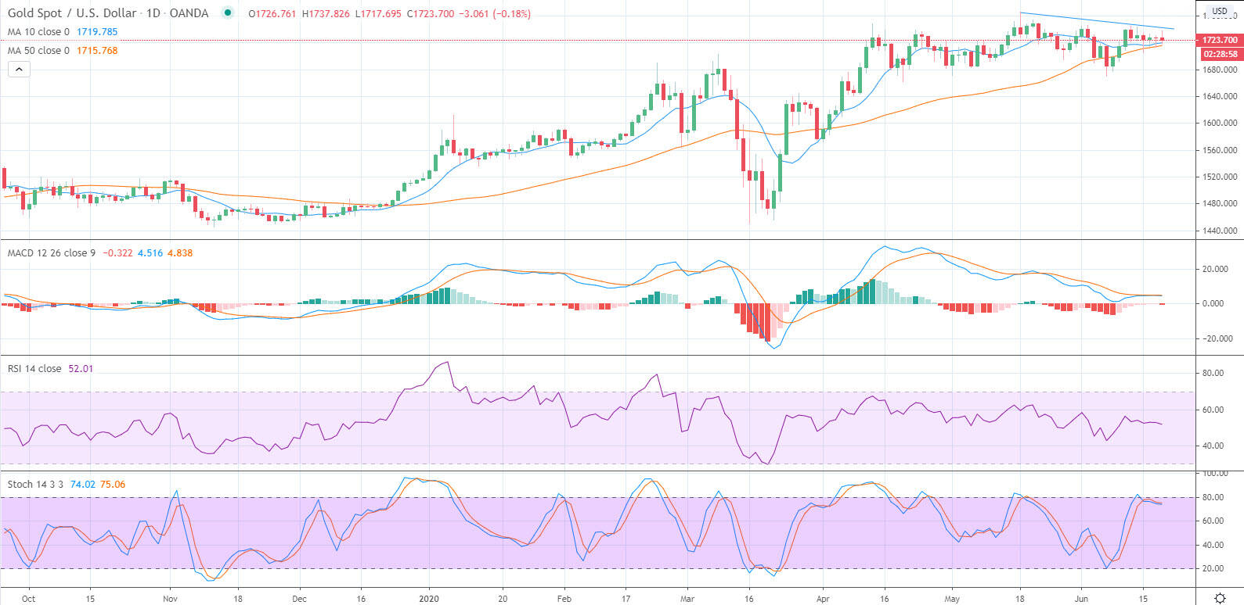Click the green market status dot

coord(228,13)
